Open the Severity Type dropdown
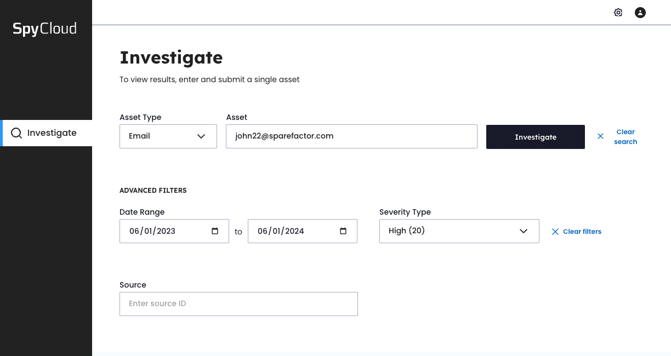The width and height of the screenshot is (671, 356). [459, 231]
